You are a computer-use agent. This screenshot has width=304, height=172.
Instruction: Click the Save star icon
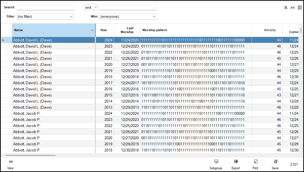[x=275, y=162]
